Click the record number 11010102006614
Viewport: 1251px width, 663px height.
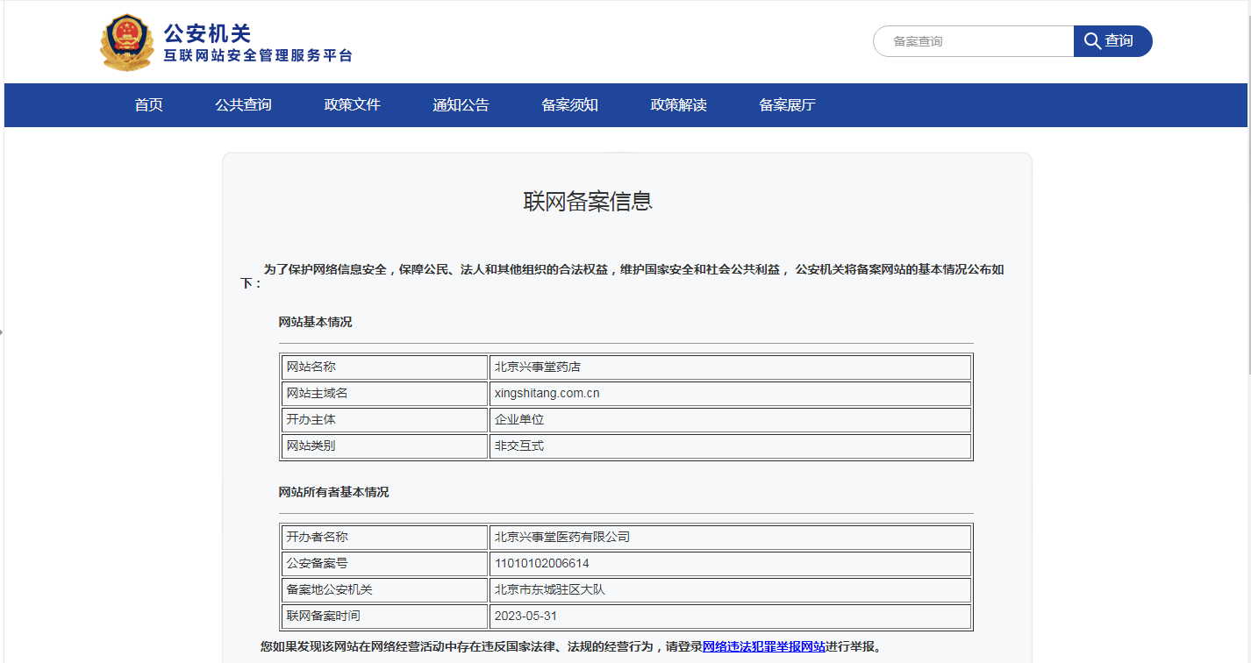coord(541,563)
